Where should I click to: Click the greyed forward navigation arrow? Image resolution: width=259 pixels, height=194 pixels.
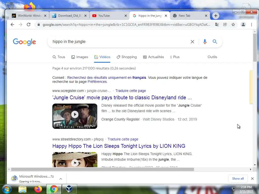click(20, 25)
